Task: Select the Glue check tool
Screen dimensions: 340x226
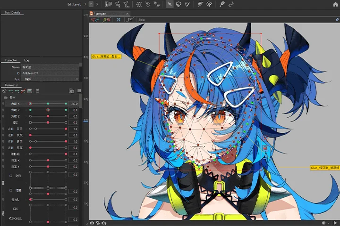Action: (x=209, y=4)
